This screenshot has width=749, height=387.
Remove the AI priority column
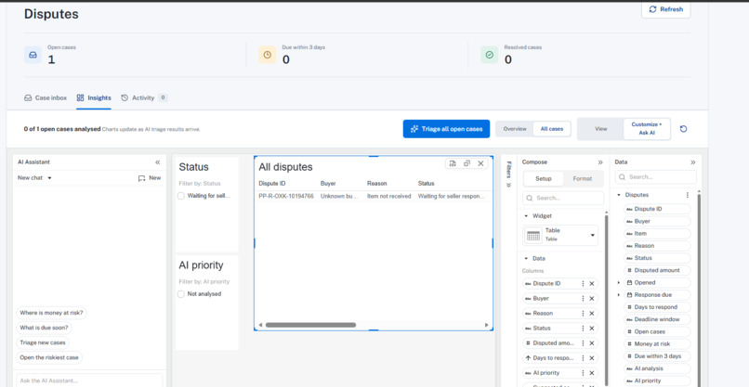[592, 373]
